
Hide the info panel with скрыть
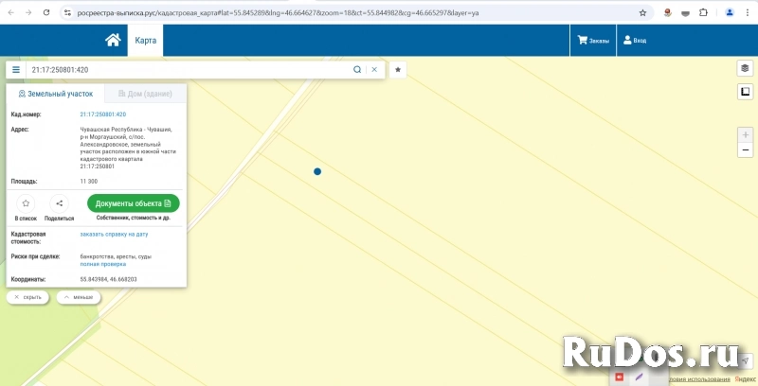coord(27,297)
